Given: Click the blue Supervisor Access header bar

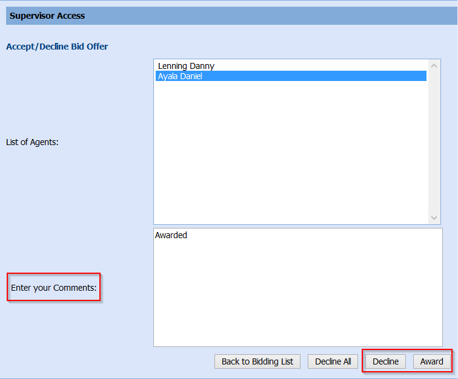Looking at the screenshot, I should tap(273, 16).
